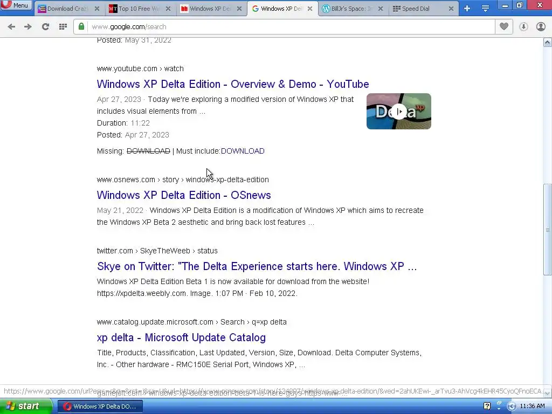Reload the current page
Image resolution: width=552 pixels, height=414 pixels.
tap(45, 27)
